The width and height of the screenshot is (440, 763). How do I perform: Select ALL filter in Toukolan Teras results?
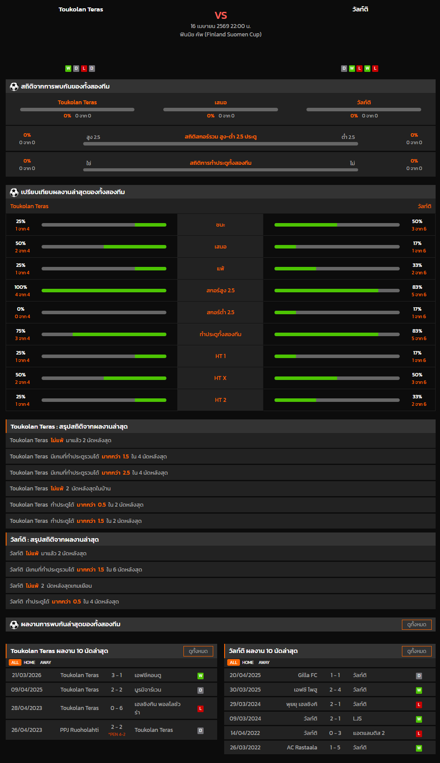click(x=15, y=663)
